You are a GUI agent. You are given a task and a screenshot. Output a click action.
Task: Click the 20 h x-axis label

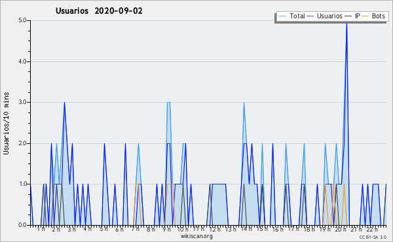coord(341,229)
